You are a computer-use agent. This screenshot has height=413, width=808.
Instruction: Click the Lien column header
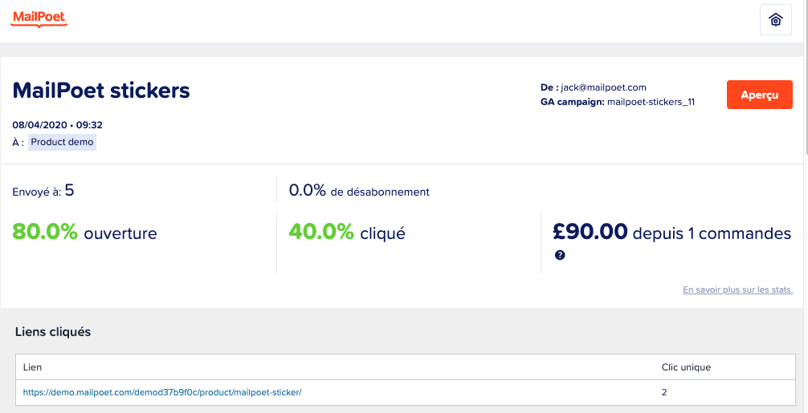tap(33, 367)
